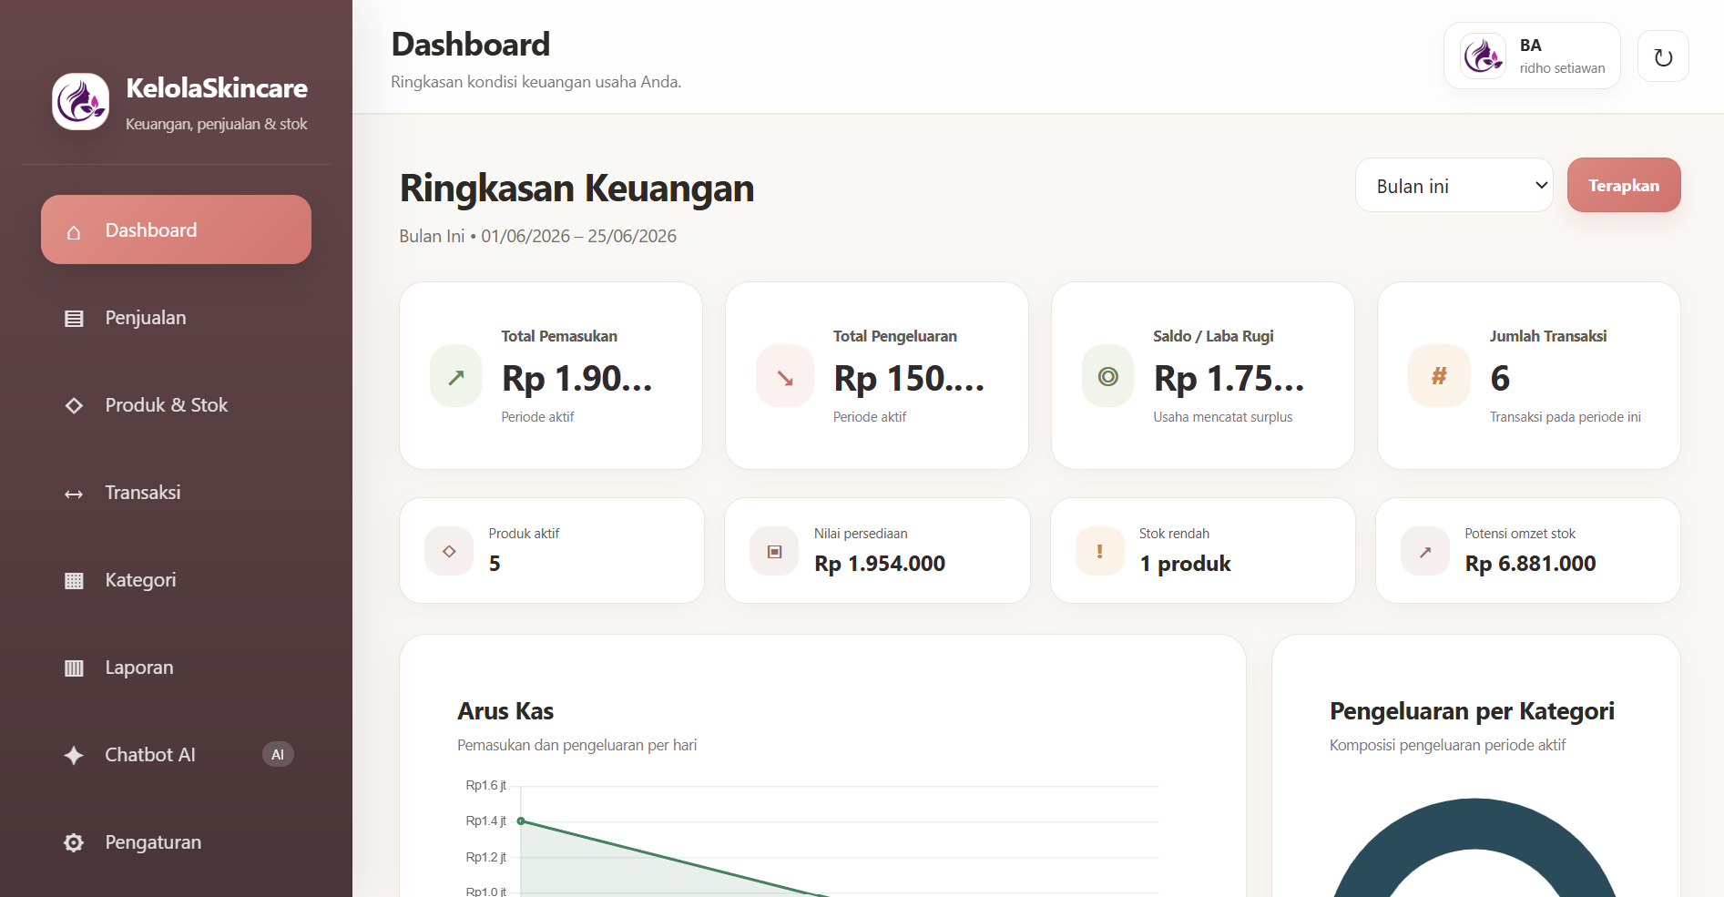
Task: Click the Transaksi arrows icon
Action: 74,494
